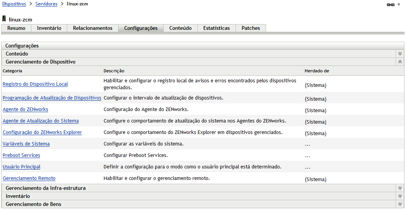The height and width of the screenshot is (209, 406).
Task: Open the Relacionamentos tab
Action: click(93, 28)
